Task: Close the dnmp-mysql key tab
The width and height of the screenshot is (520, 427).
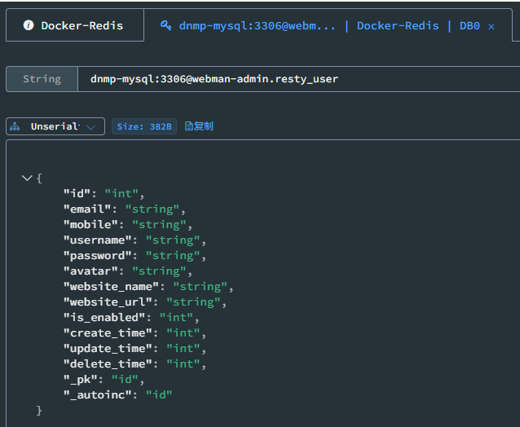Action: coord(491,27)
